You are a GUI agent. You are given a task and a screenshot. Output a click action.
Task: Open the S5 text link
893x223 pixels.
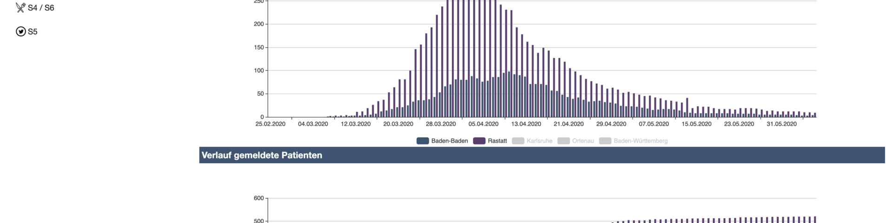33,32
